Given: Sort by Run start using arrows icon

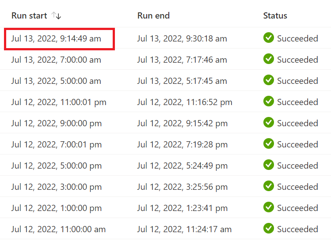Looking at the screenshot, I should point(56,15).
